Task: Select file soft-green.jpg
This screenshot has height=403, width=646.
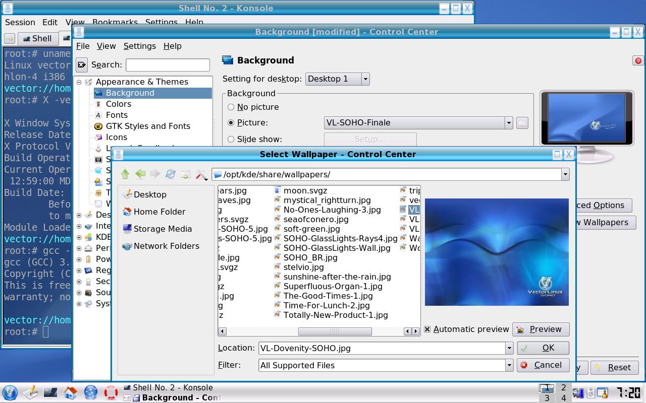Action: pos(307,229)
